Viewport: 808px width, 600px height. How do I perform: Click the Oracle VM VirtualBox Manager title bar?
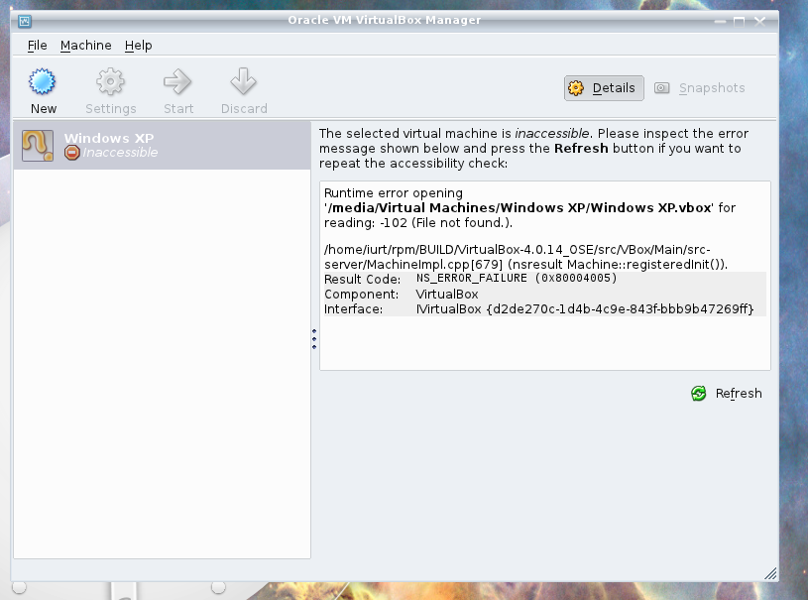[397, 20]
